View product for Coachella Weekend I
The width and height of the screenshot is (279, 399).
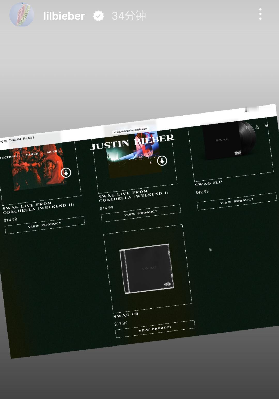(x=141, y=213)
